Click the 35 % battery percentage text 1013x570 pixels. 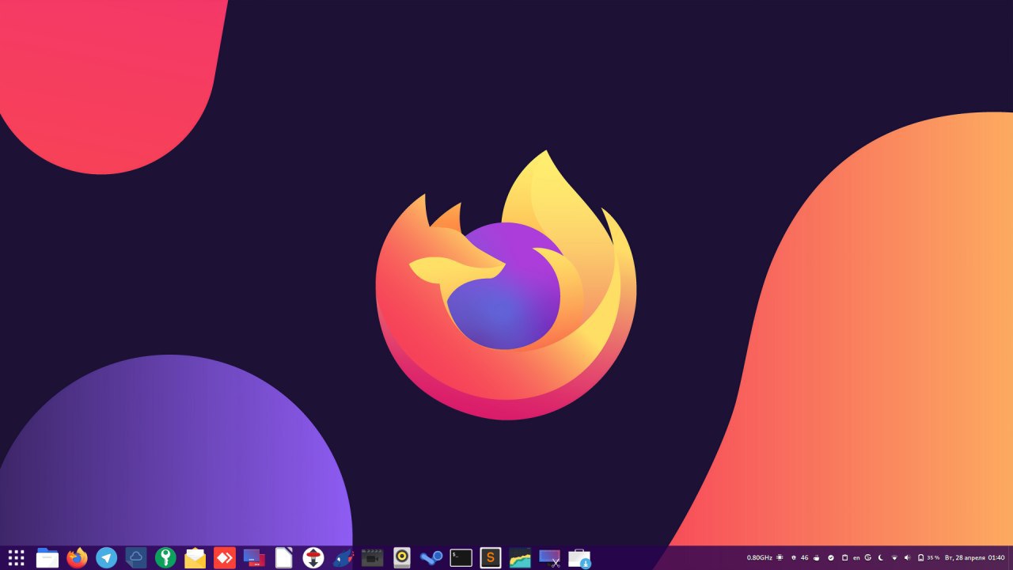(x=933, y=558)
